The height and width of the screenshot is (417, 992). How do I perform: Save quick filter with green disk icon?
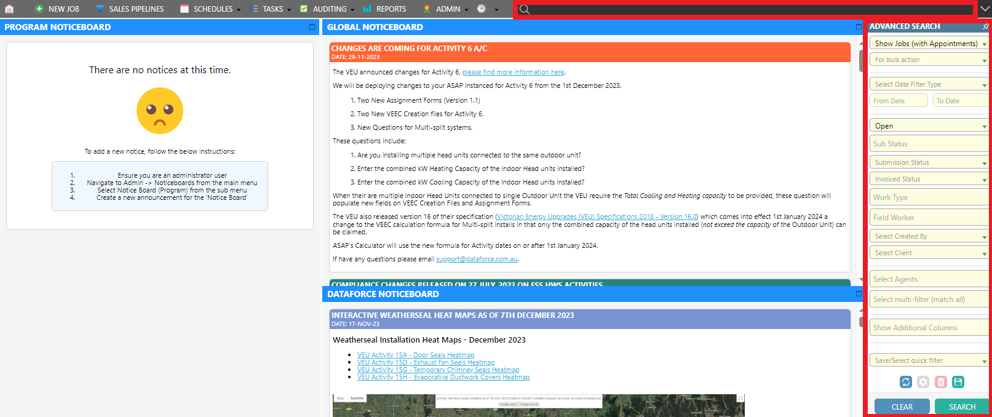[x=958, y=382]
